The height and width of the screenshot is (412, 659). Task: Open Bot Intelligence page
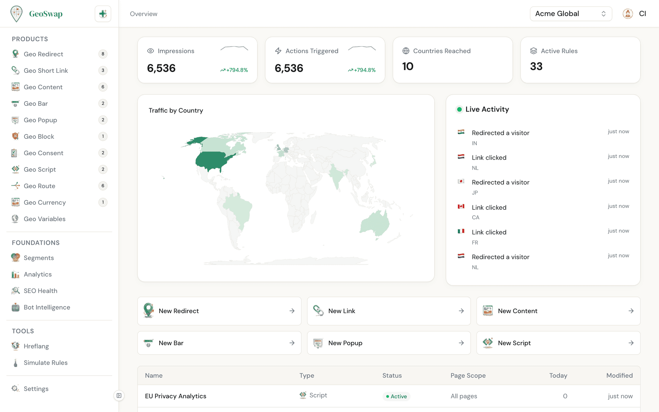(47, 307)
